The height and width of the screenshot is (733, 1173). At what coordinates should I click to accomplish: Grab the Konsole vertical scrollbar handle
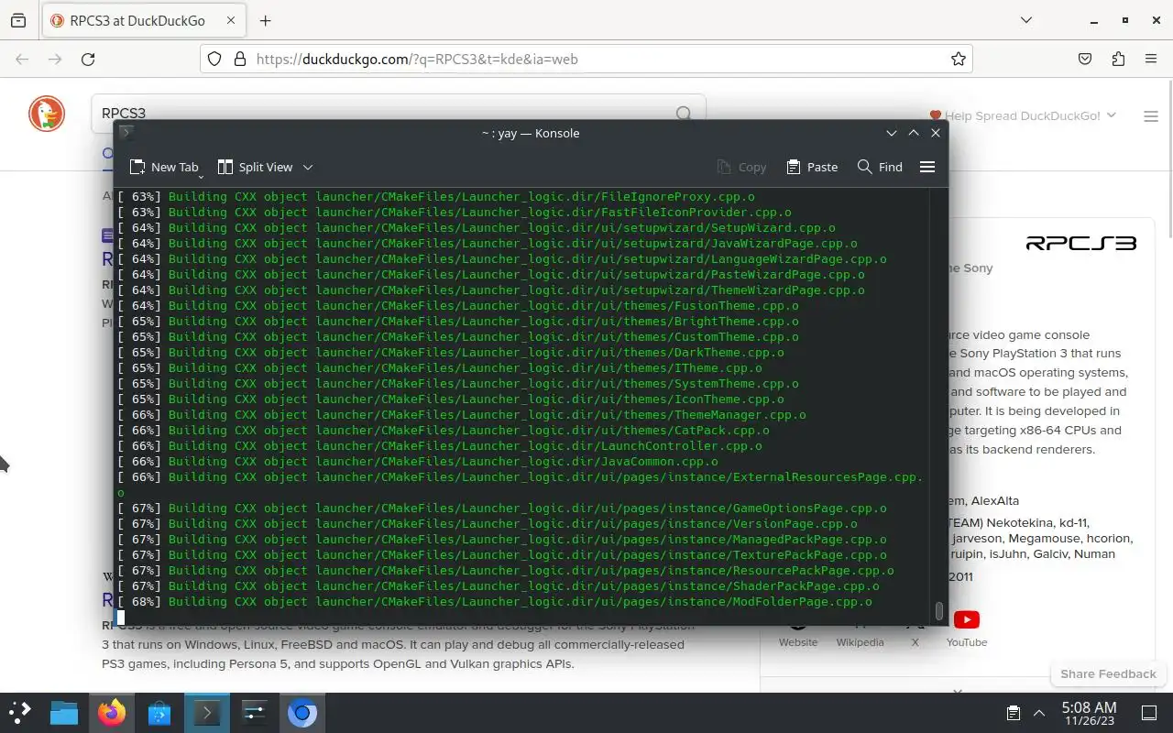coord(938,610)
